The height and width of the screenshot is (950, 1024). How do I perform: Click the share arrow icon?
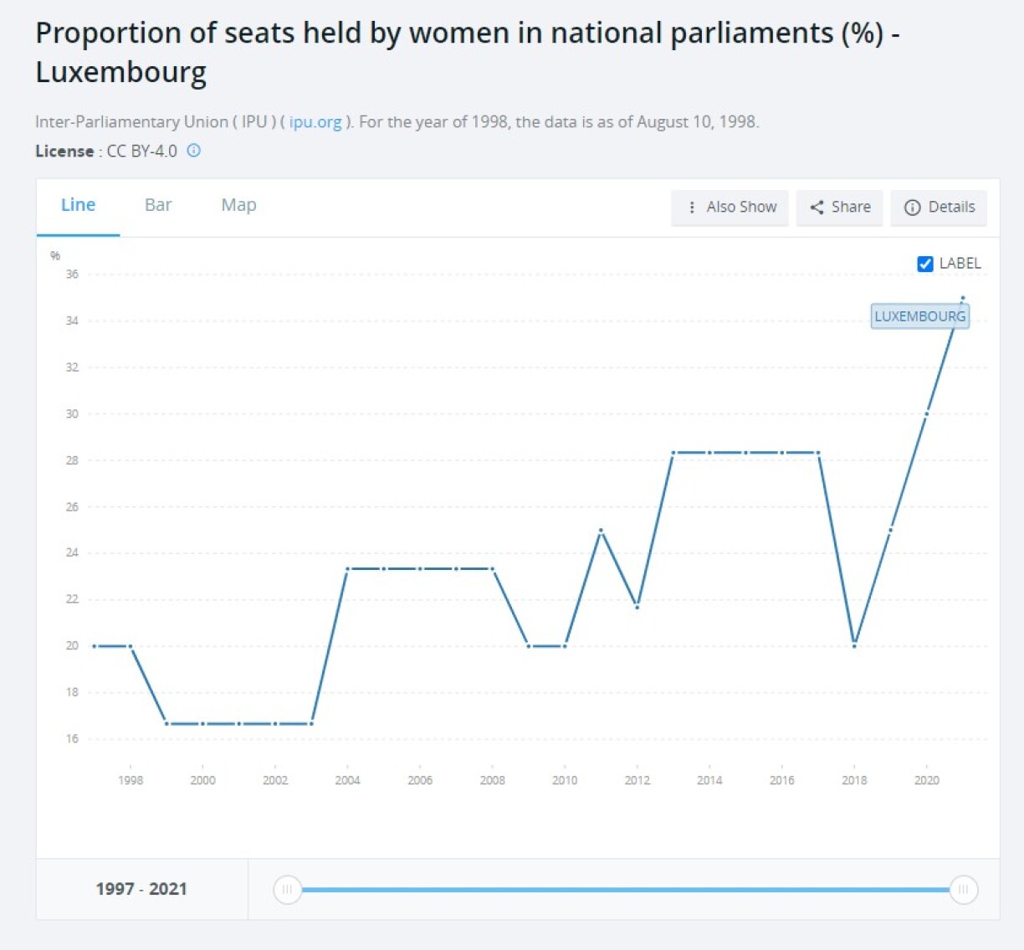tap(817, 208)
